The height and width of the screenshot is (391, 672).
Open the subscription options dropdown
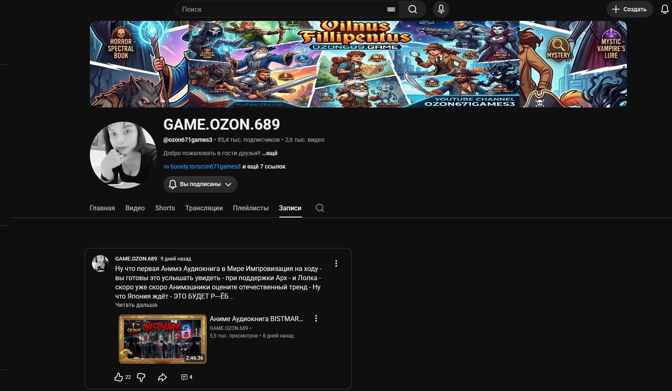tap(200, 184)
